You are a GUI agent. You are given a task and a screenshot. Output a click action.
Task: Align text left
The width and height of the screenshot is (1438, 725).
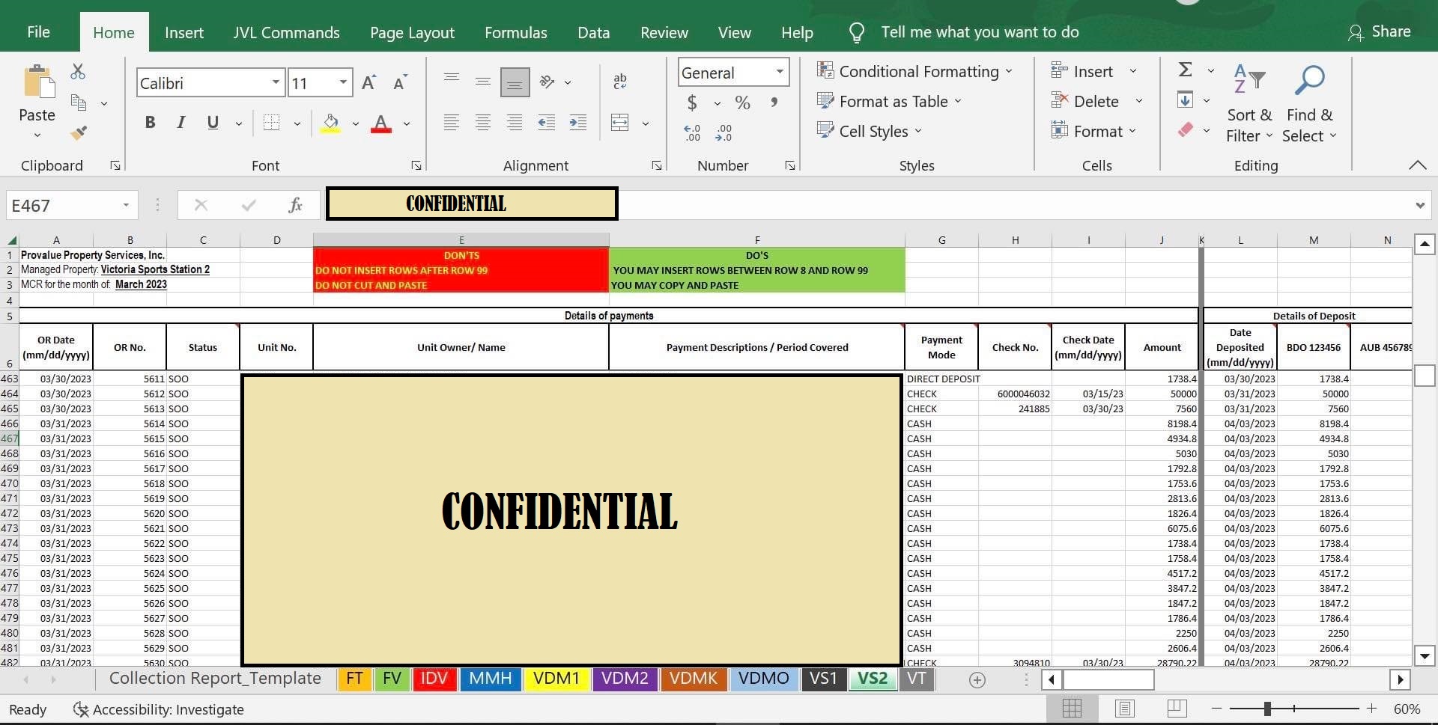451,123
